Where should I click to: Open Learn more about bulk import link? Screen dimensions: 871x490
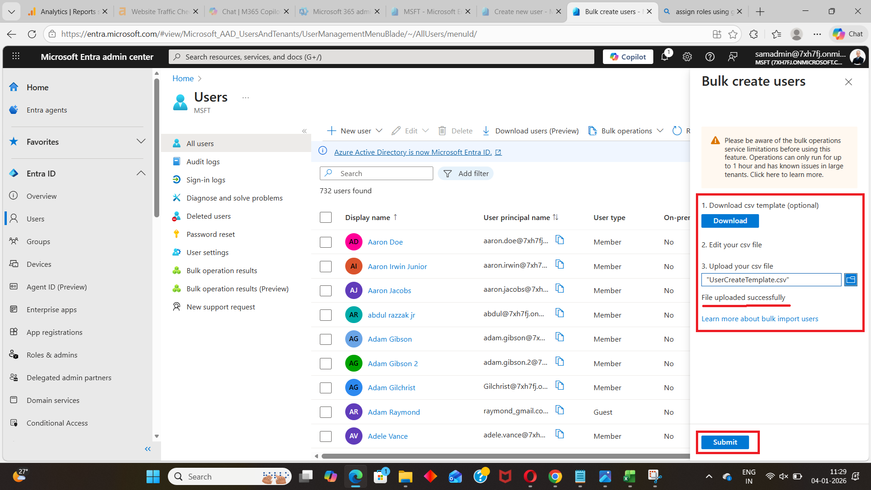point(759,318)
